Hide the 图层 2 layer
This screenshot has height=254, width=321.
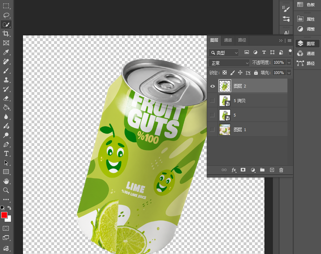click(x=212, y=86)
